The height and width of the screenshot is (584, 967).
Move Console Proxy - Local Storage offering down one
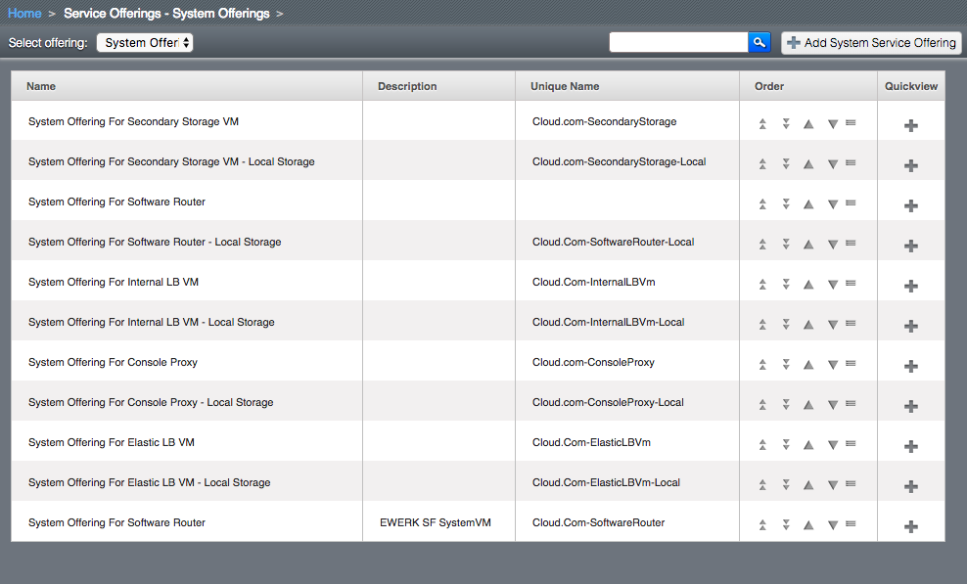(x=833, y=405)
